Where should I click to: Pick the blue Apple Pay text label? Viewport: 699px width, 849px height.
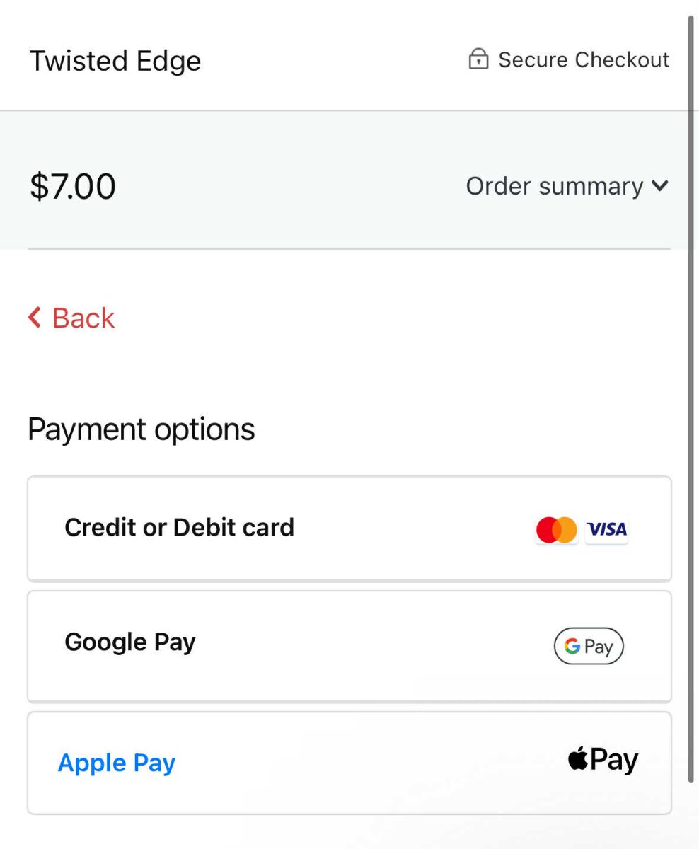pyautogui.click(x=117, y=763)
